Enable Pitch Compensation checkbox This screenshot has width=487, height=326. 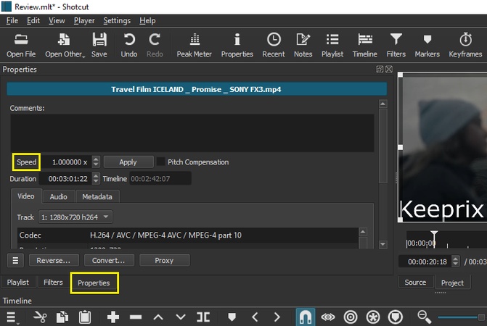tap(160, 162)
